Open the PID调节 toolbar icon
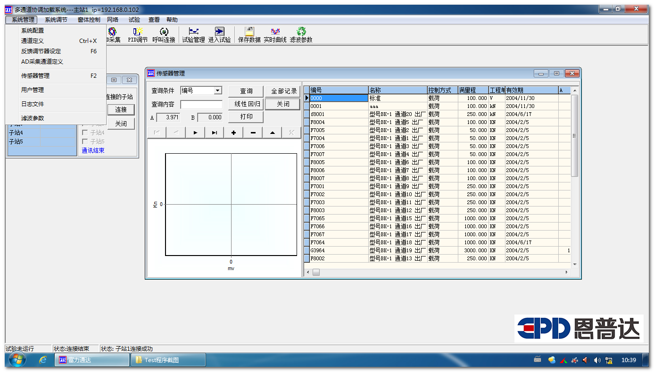This screenshot has height=372, width=654. click(138, 35)
